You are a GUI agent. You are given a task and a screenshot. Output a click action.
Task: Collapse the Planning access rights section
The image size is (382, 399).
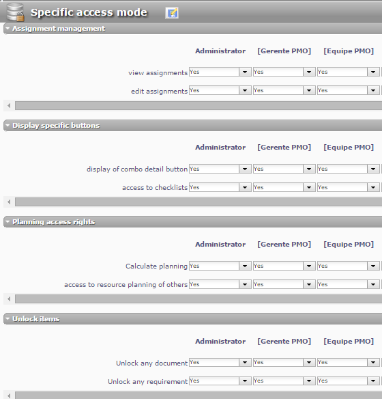(8, 221)
